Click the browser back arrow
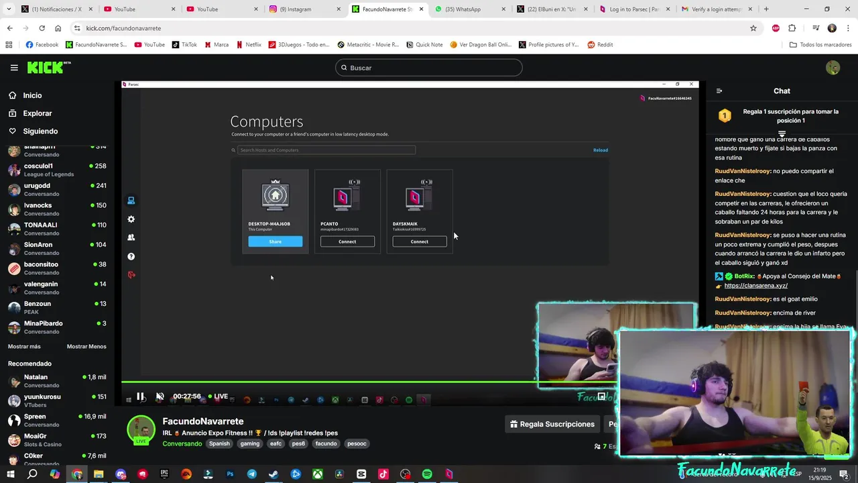 point(9,28)
